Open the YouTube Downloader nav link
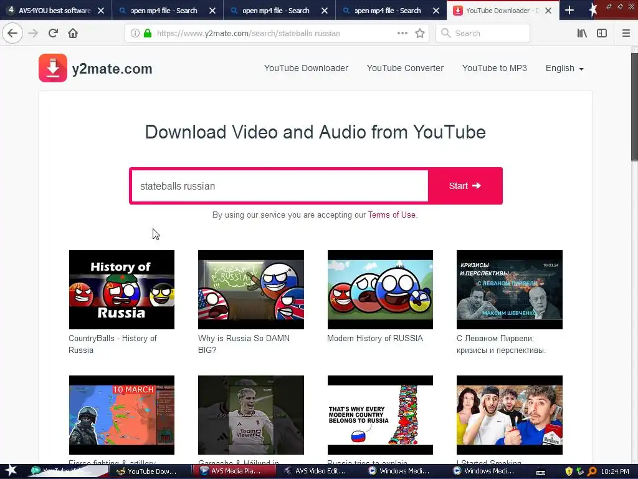 tap(306, 68)
